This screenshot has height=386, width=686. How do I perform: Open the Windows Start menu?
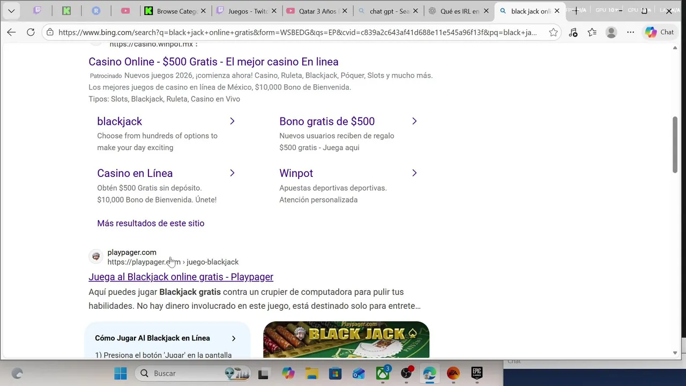pos(121,373)
